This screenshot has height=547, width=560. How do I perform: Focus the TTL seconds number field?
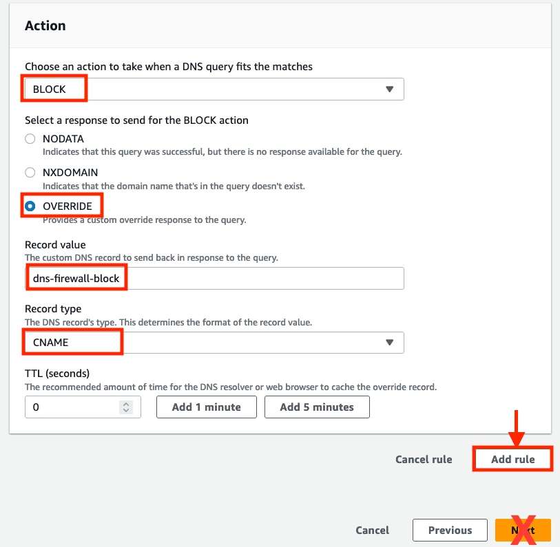83,407
